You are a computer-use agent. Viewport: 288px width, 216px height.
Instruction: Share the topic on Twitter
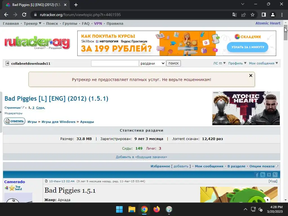[x=263, y=175]
